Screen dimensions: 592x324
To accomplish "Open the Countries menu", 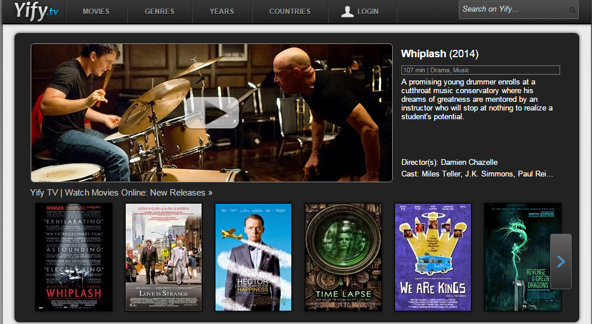I will 290,12.
